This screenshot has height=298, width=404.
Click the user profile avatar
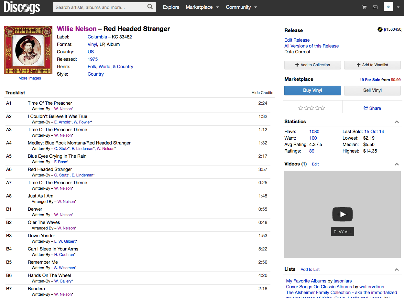click(388, 7)
